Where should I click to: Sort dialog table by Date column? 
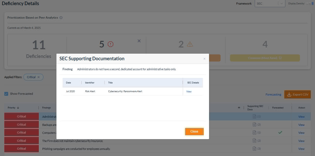[68, 83]
